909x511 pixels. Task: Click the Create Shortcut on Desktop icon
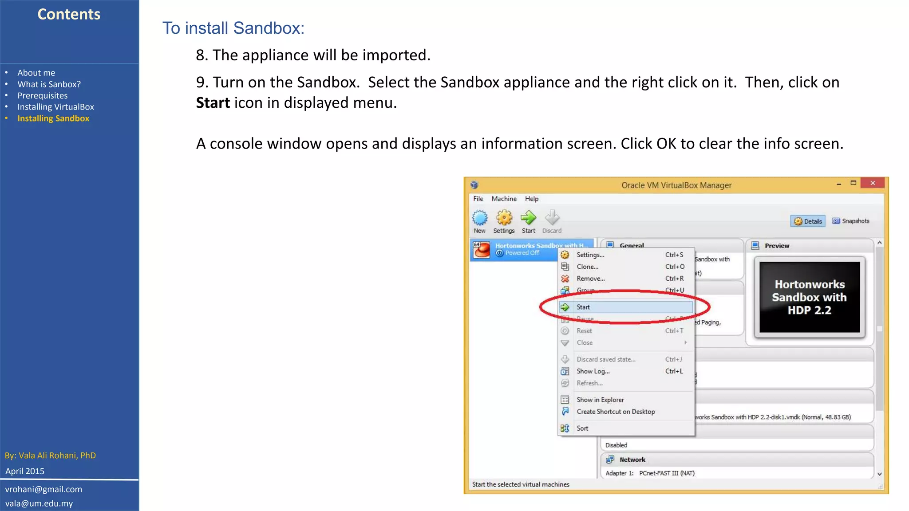click(565, 412)
